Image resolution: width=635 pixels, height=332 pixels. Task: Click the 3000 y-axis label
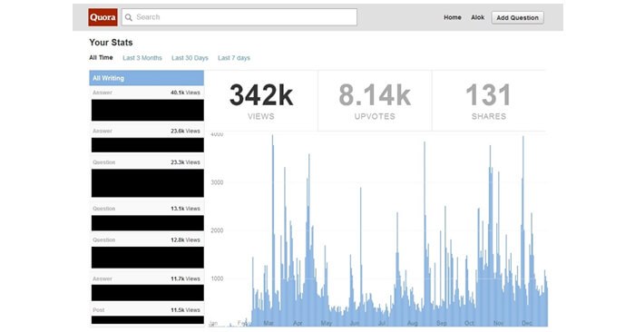pos(217,182)
